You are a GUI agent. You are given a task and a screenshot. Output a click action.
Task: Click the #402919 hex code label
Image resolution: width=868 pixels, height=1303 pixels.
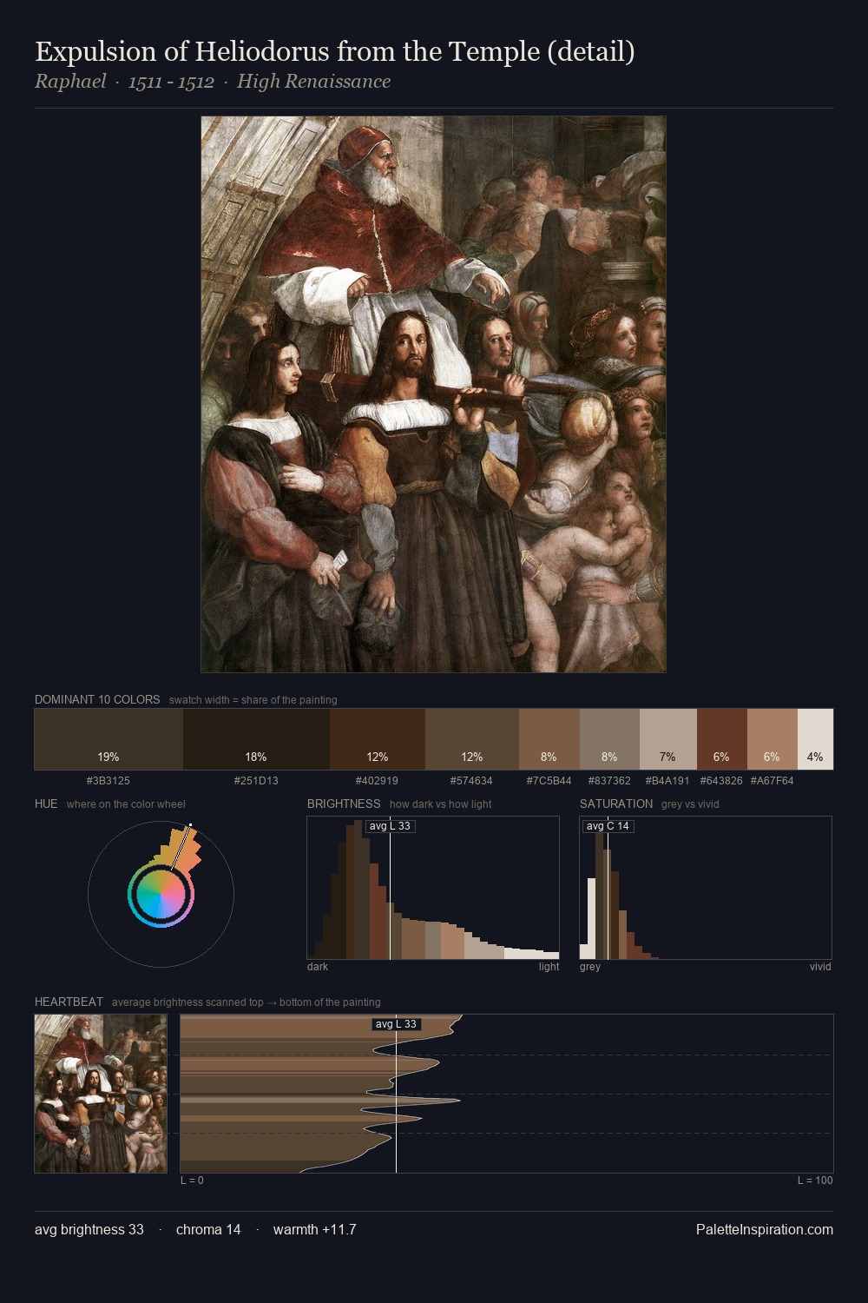[x=377, y=781]
